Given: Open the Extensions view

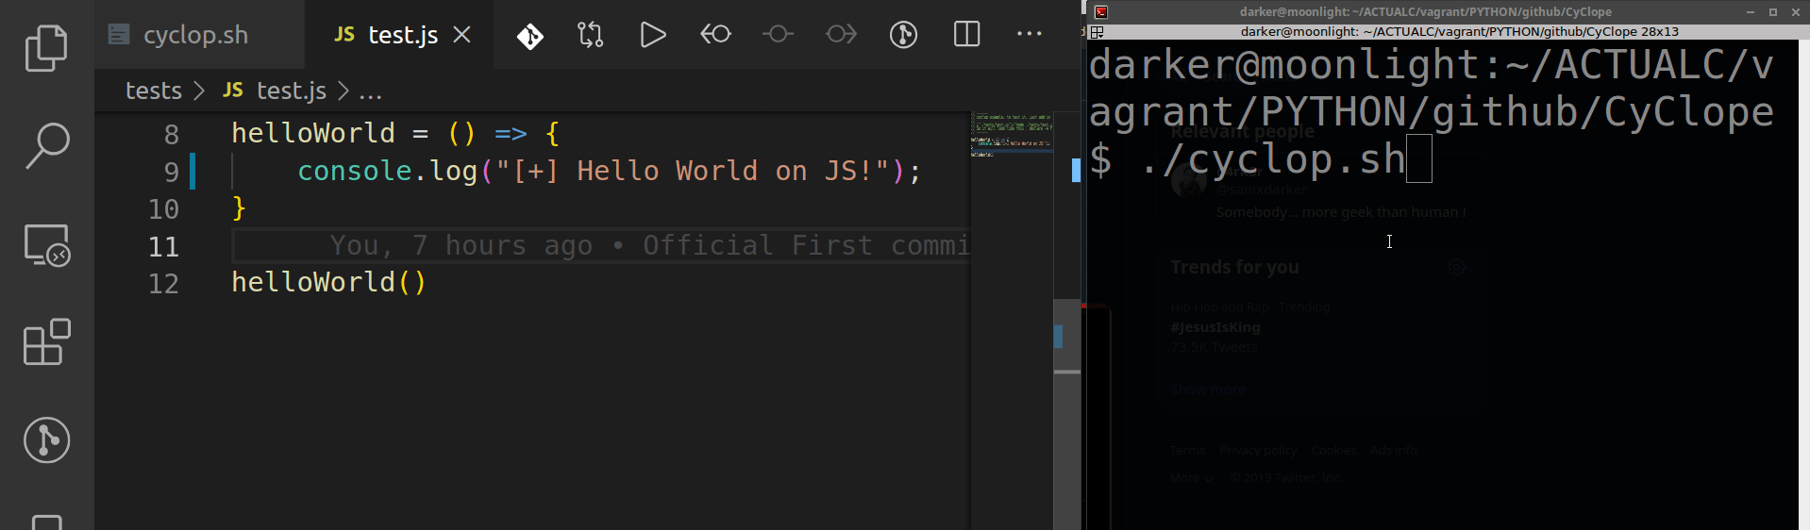Looking at the screenshot, I should (46, 341).
